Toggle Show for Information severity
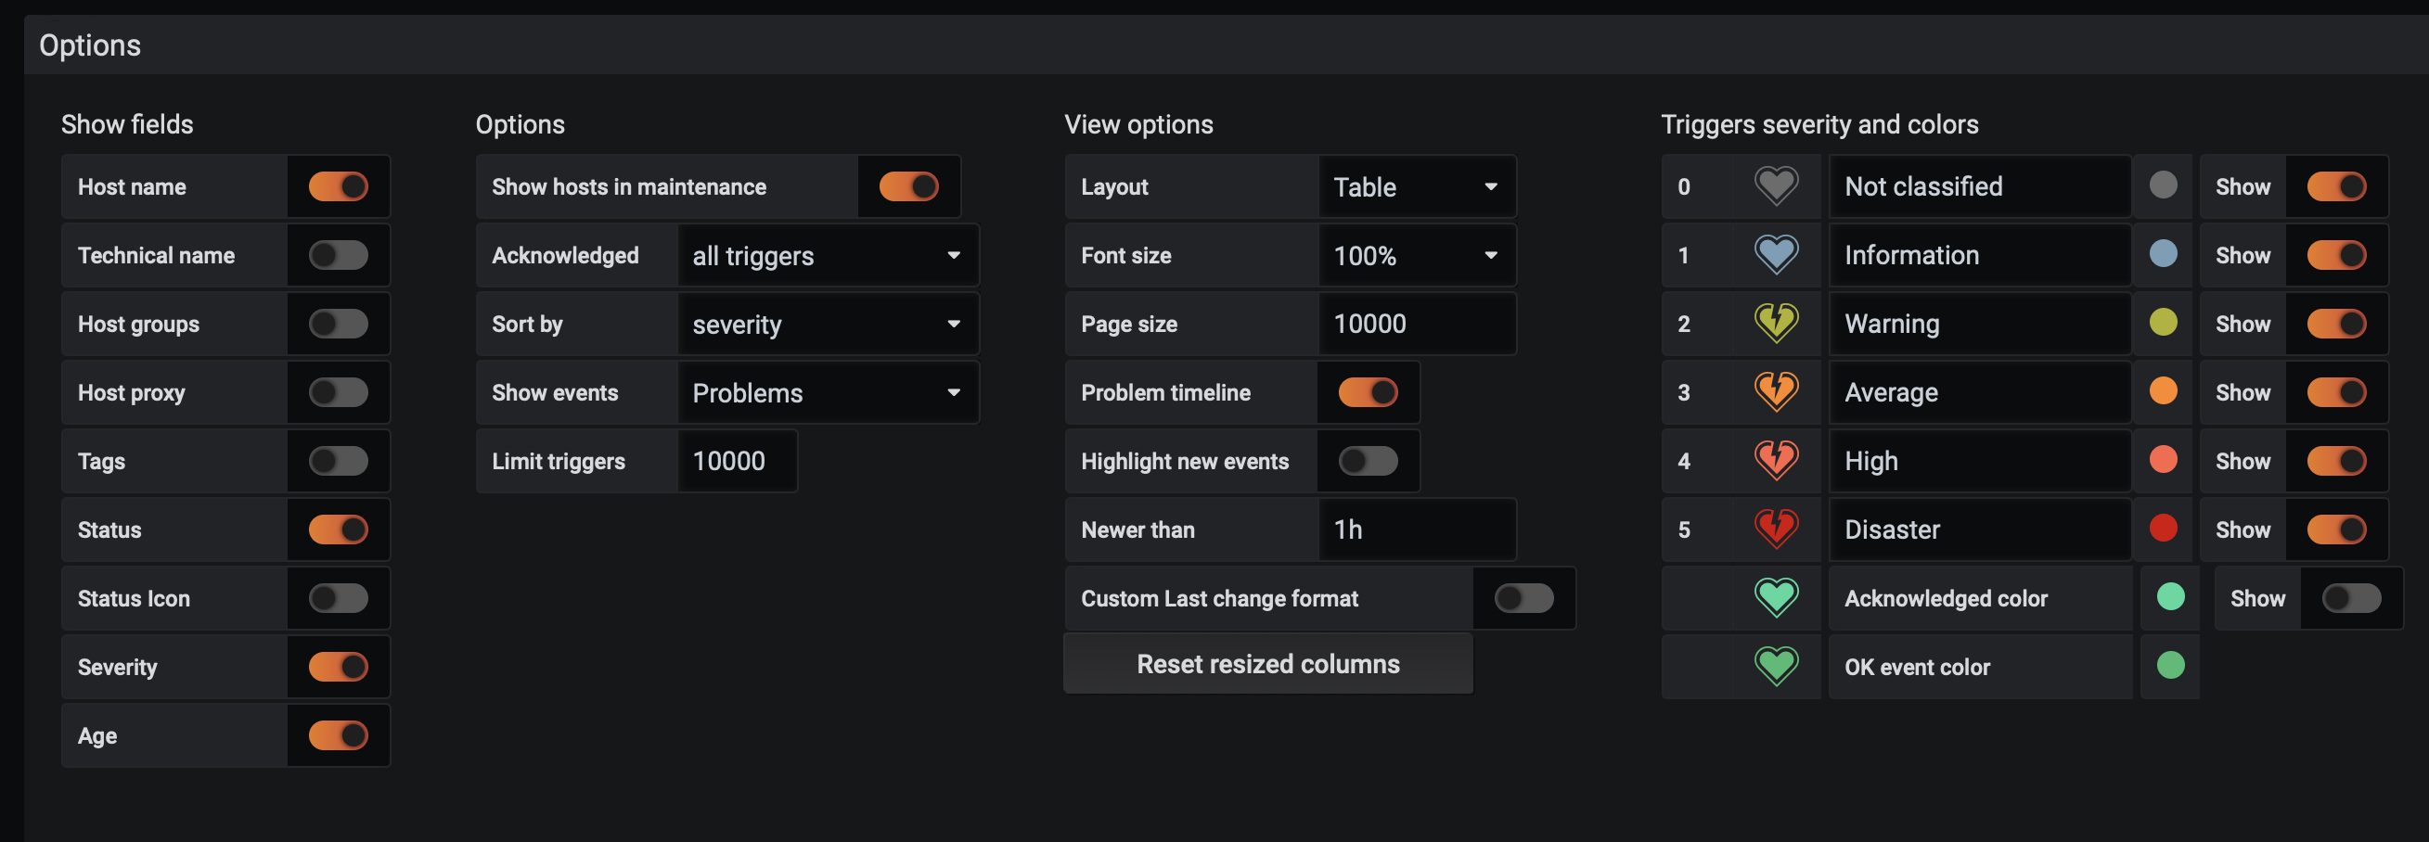2429x842 pixels. (2336, 256)
